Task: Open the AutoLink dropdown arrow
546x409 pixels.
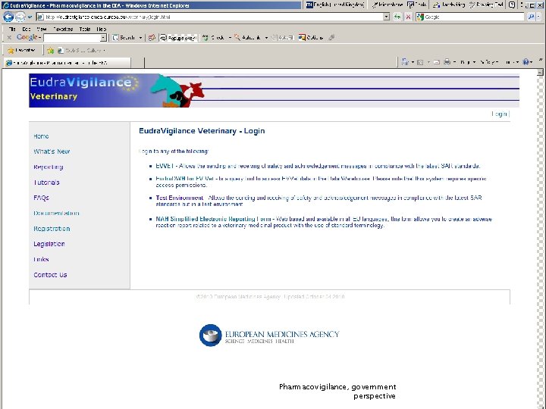Action: coord(266,38)
